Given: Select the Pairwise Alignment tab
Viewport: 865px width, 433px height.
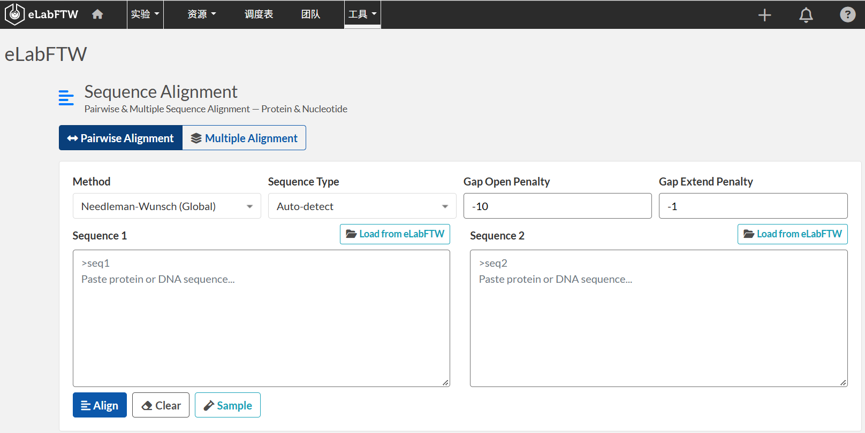Looking at the screenshot, I should (x=121, y=138).
